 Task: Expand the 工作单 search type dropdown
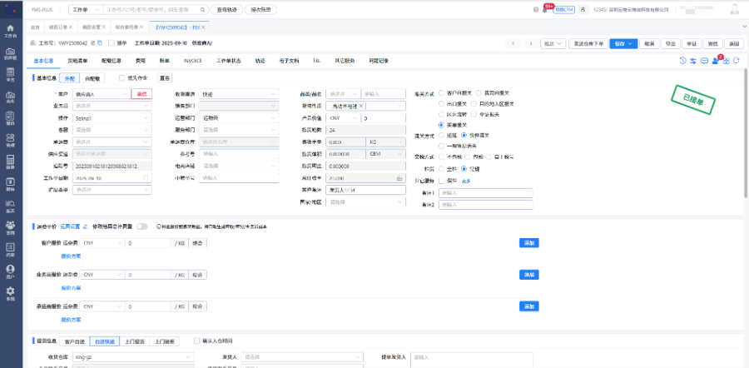coord(85,9)
